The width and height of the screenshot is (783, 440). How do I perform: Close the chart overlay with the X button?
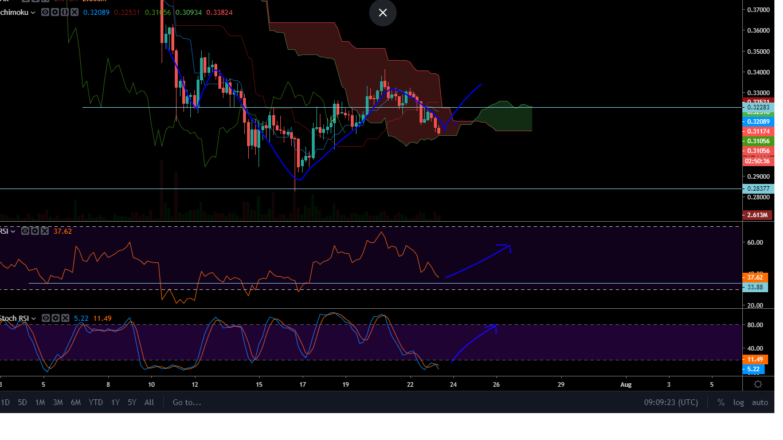[x=383, y=13]
